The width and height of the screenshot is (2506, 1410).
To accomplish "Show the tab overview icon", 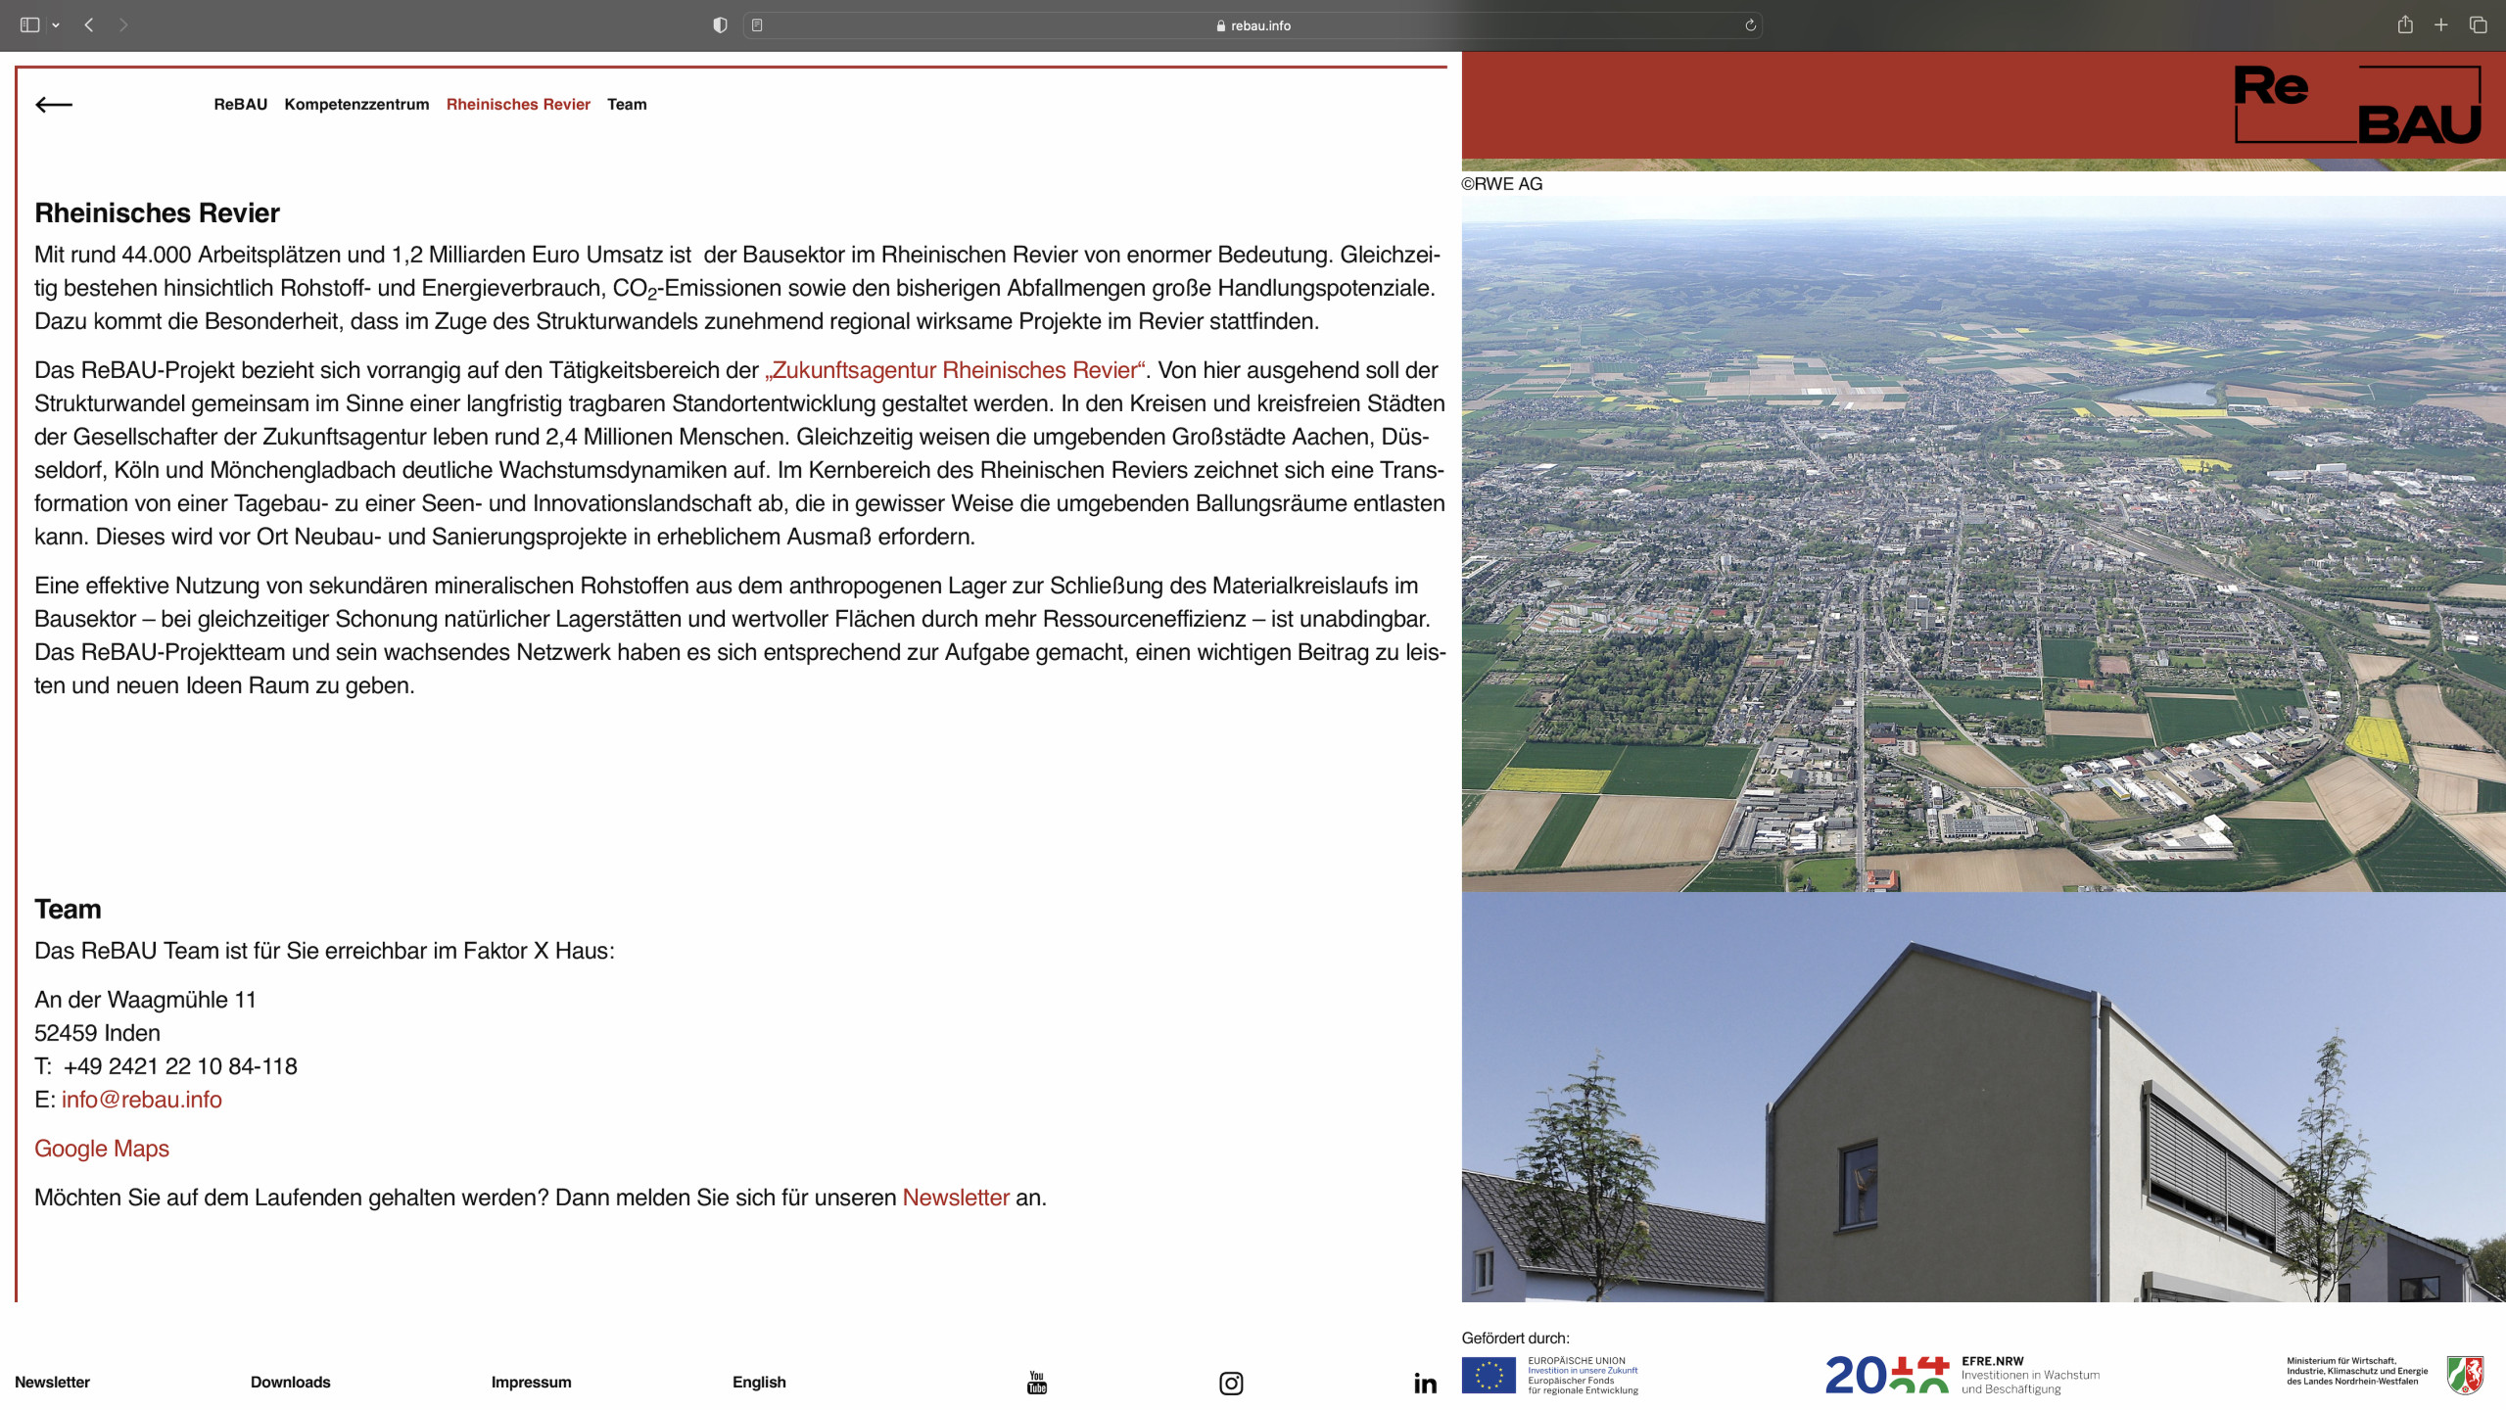I will click(x=2478, y=25).
